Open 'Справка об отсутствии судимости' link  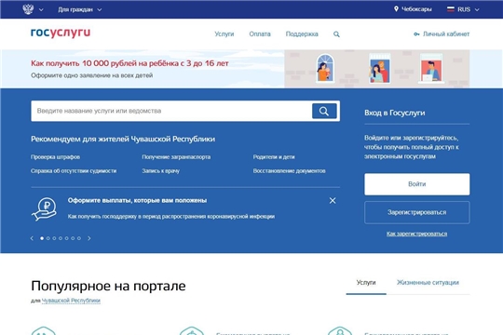[74, 171]
